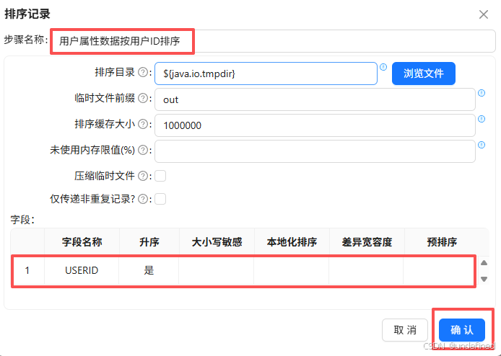Click the 差异宽容度 column header
This screenshot has width=501, height=356.
[x=367, y=242]
